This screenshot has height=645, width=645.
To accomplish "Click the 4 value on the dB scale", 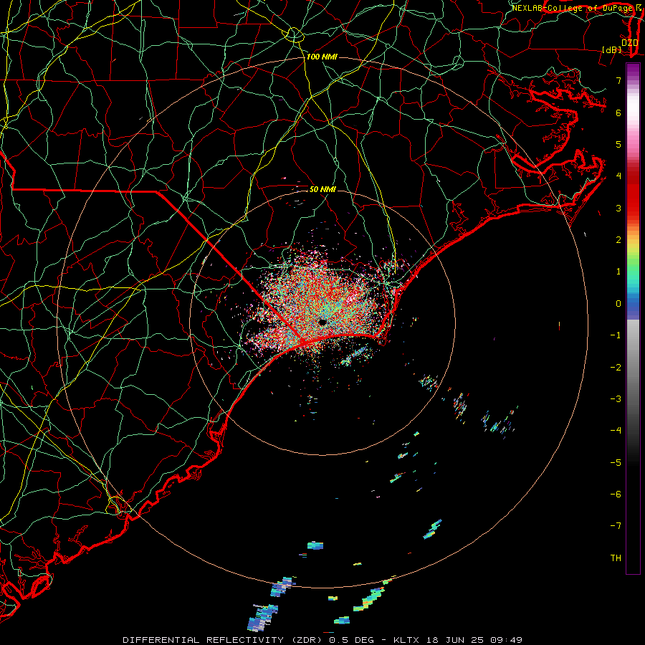I will tap(618, 176).
